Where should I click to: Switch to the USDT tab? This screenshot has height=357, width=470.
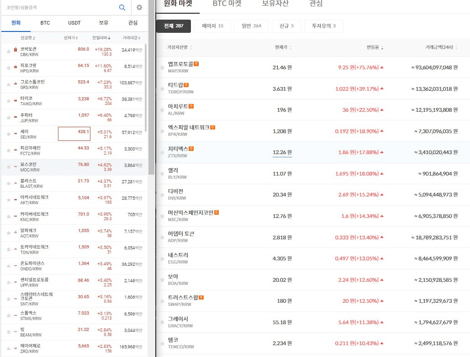tap(74, 22)
